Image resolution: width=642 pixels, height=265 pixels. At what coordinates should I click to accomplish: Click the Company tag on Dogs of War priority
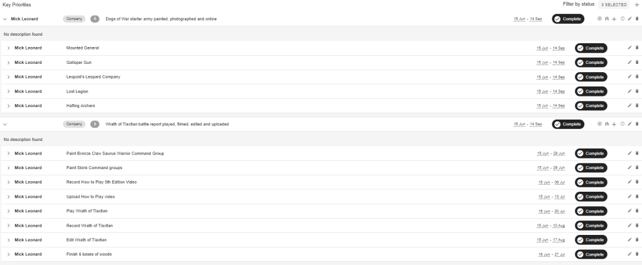click(74, 19)
